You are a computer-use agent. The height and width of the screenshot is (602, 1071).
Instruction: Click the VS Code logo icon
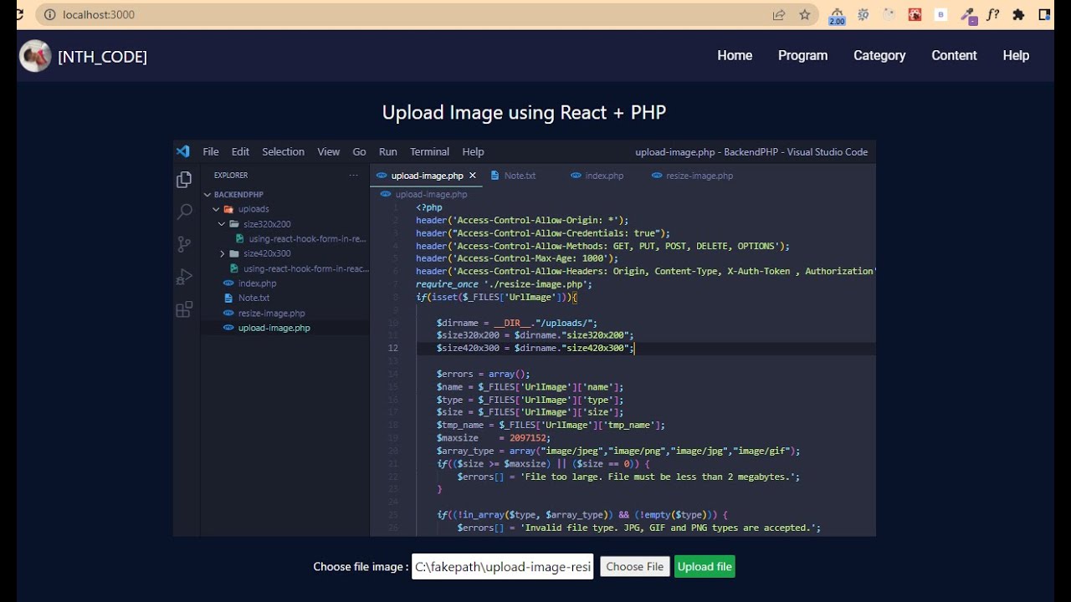(x=183, y=151)
